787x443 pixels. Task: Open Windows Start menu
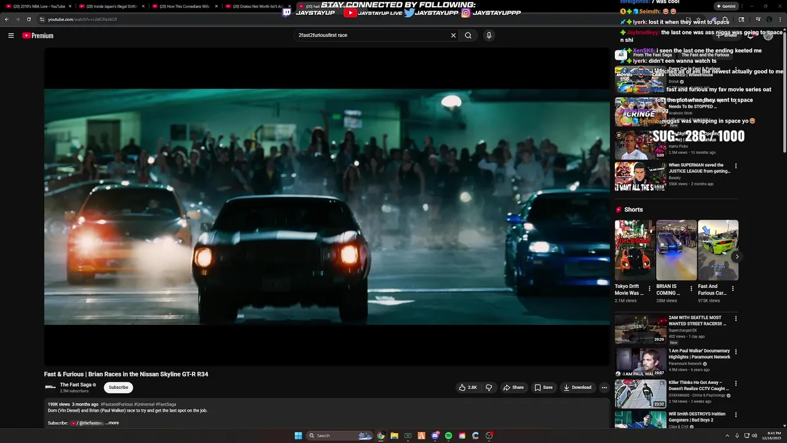298,436
